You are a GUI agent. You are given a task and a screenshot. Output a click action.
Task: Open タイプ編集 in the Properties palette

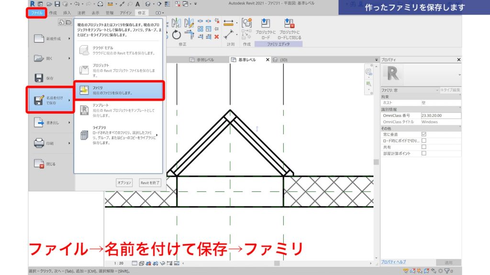click(452, 90)
